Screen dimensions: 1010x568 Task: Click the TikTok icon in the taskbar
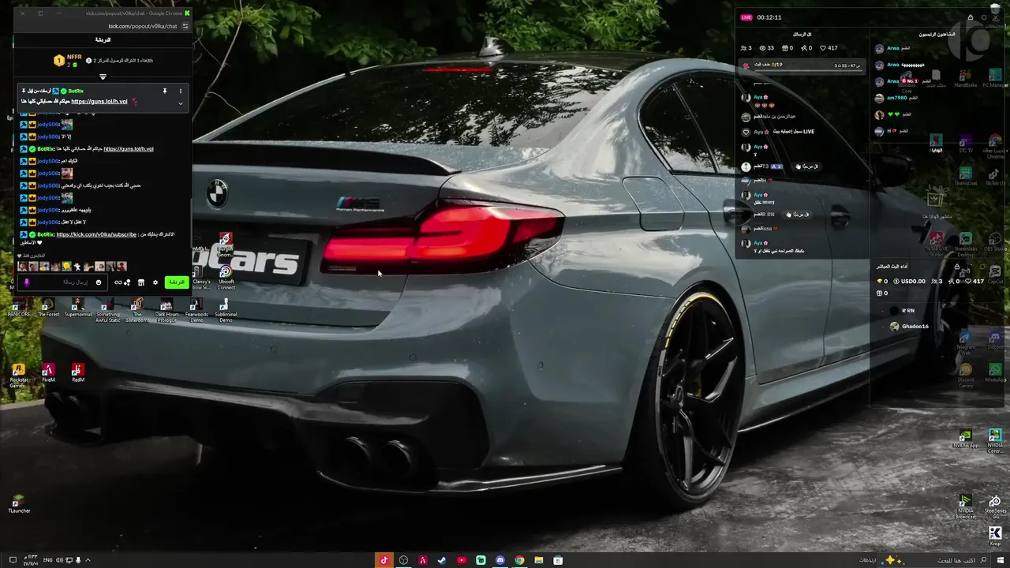[384, 560]
